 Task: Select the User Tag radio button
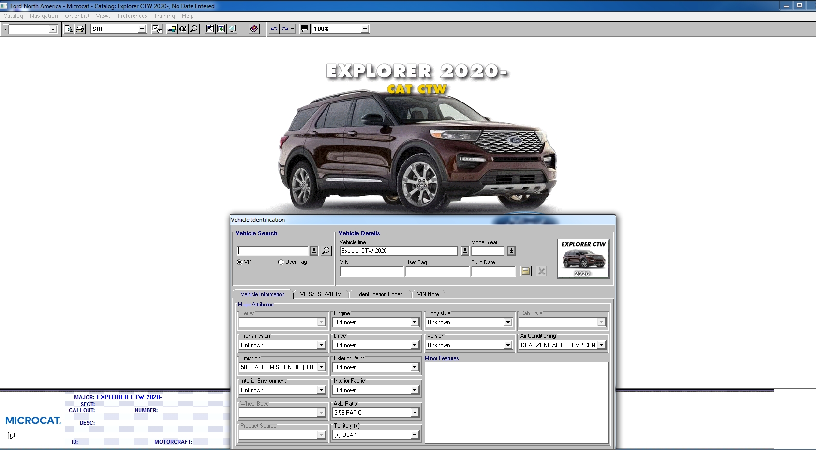(281, 262)
